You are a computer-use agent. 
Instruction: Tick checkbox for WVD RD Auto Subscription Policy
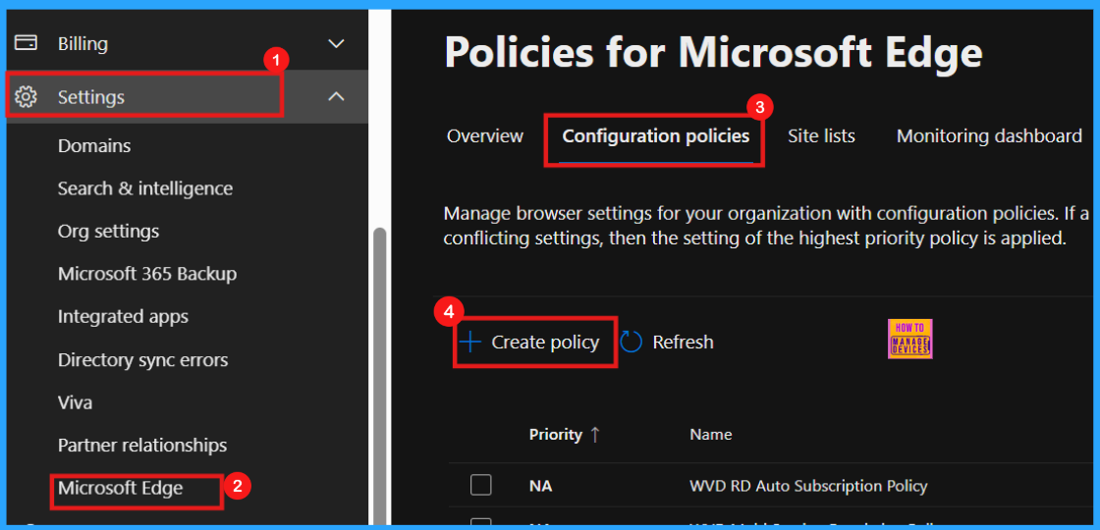480,485
